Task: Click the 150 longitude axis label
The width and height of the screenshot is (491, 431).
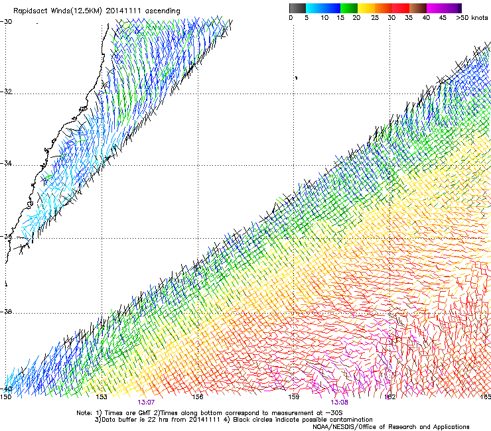Action: [5, 397]
